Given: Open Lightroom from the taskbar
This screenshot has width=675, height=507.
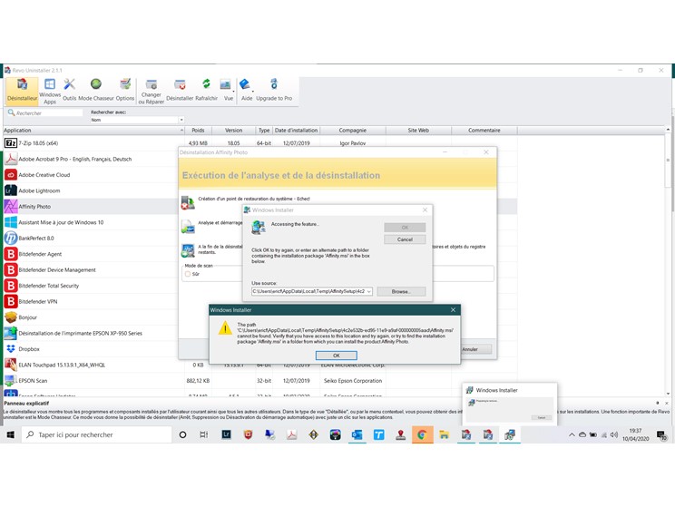Looking at the screenshot, I should point(226,434).
